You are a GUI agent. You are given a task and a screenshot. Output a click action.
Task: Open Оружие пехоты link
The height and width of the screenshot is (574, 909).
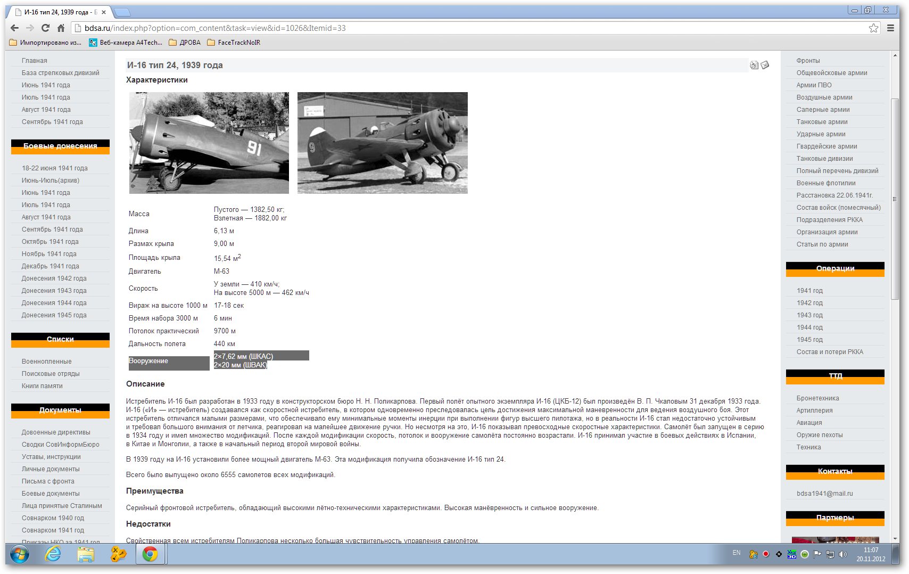pos(820,435)
